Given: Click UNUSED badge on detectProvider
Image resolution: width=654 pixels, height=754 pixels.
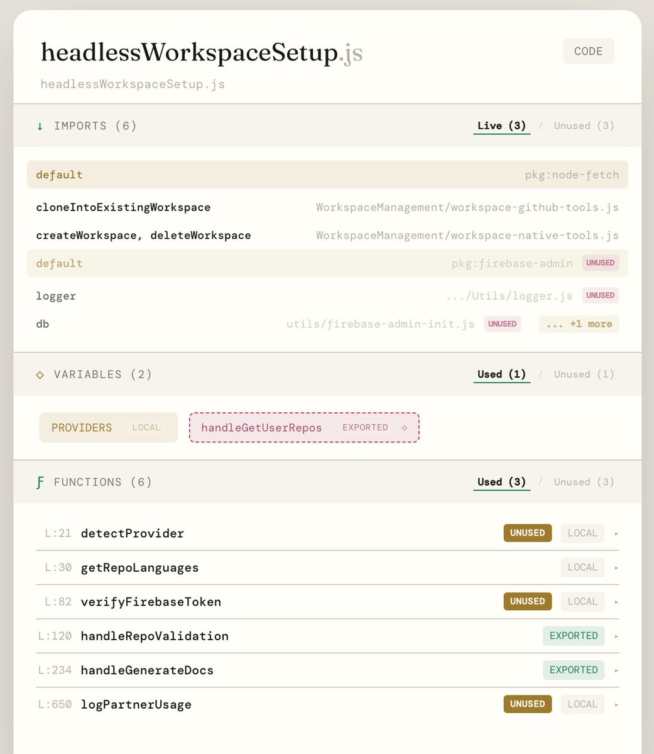Looking at the screenshot, I should (527, 533).
